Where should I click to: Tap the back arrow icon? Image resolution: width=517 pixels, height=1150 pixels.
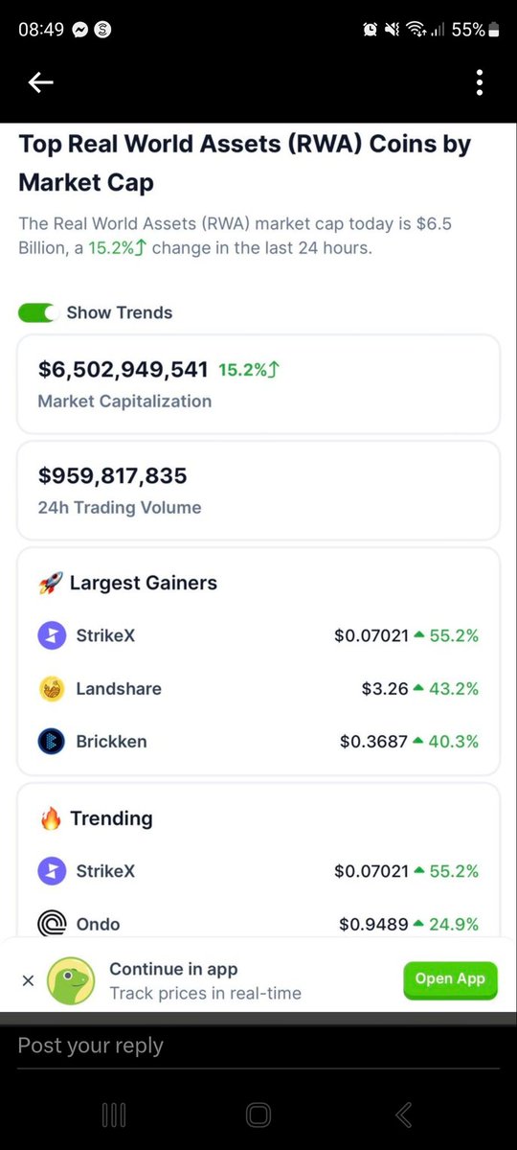click(x=40, y=83)
